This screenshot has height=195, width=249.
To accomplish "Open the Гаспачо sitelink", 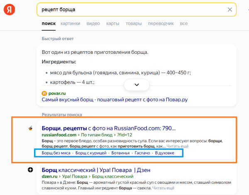I will tap(142, 153).
